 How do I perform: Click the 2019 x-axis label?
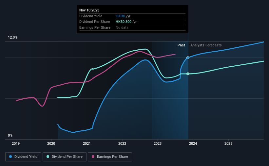[x=16, y=143]
